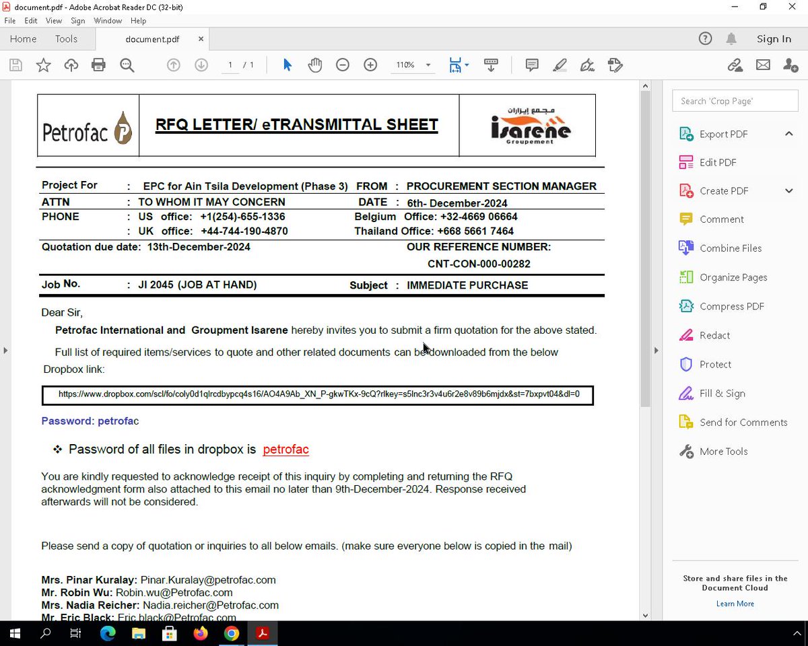Select the Highlight text pen tool
808x646 pixels.
click(560, 65)
